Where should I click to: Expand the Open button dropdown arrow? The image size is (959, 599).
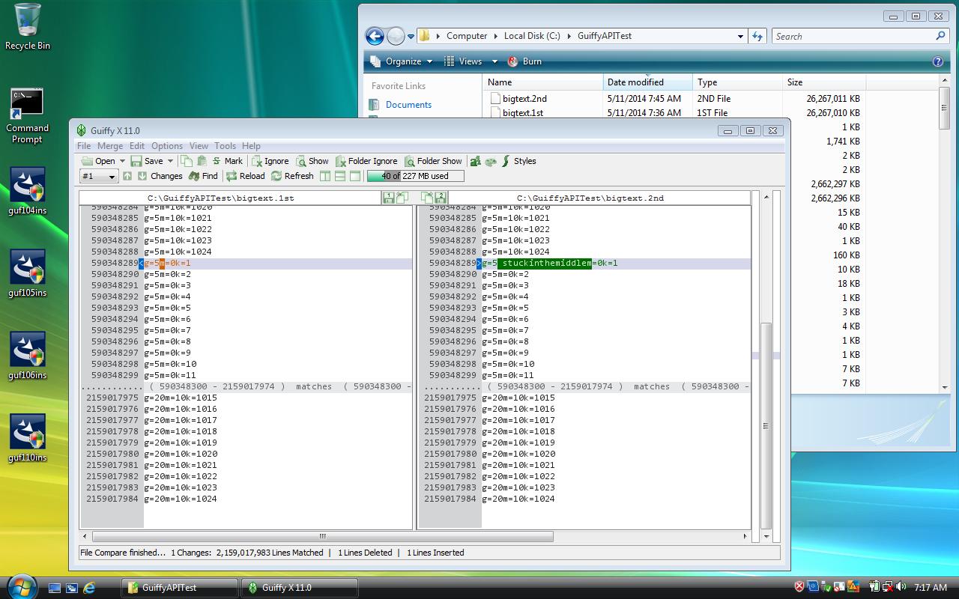122,161
